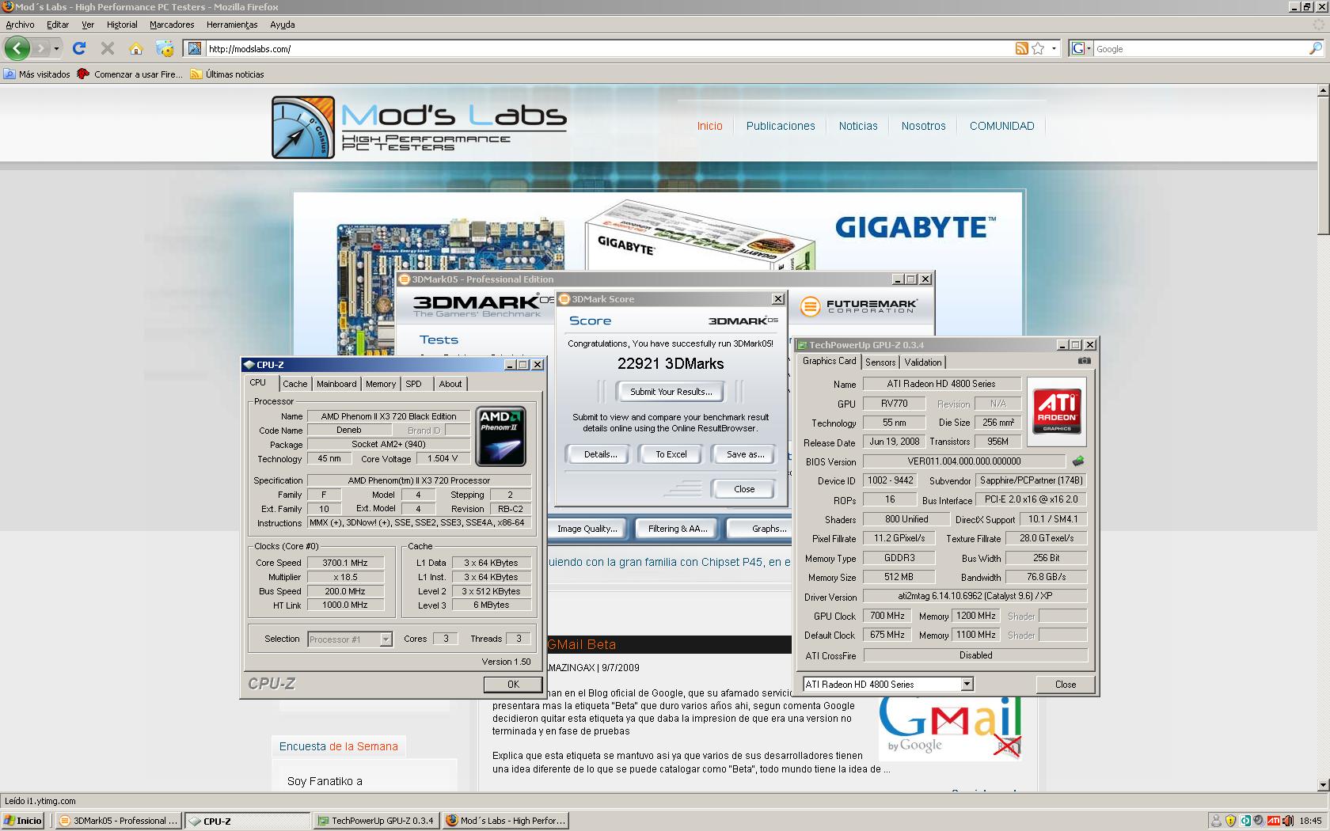
Task: Switch to GPU-Z taskbar item
Action: [376, 821]
